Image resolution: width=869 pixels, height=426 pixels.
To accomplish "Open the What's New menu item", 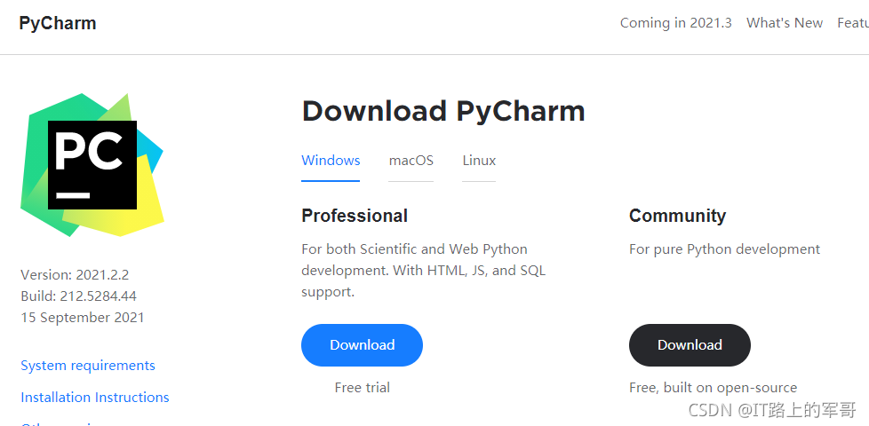I will (x=785, y=23).
